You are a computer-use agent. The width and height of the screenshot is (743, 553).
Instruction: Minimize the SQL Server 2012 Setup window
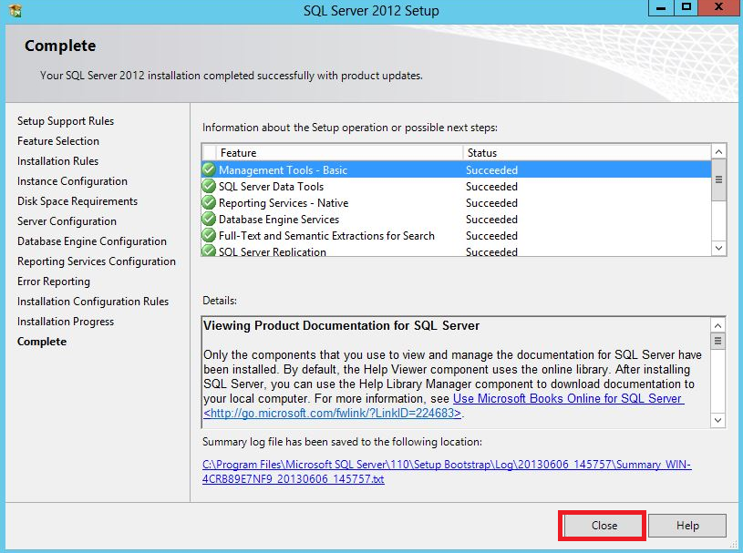pos(661,7)
